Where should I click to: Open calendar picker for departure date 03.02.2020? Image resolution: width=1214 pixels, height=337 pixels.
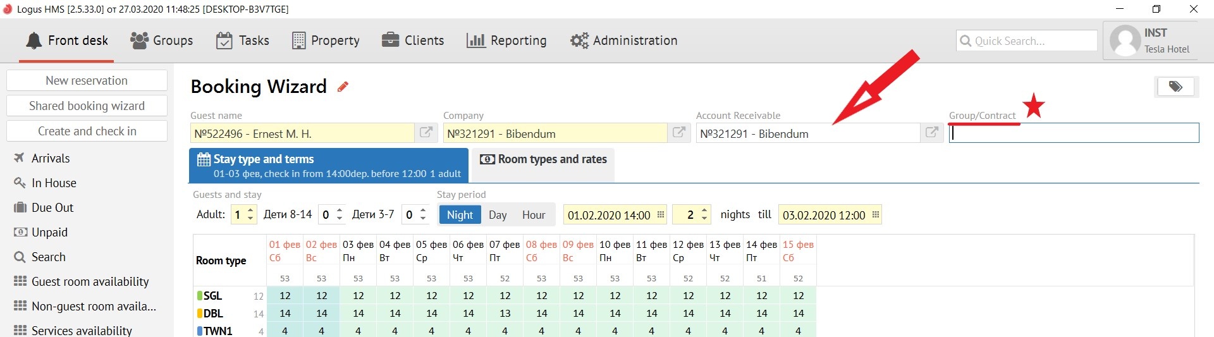click(x=876, y=215)
